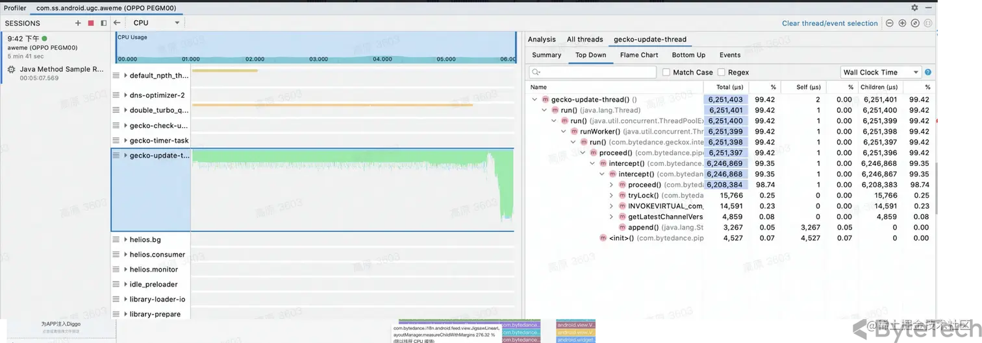The width and height of the screenshot is (982, 343).
Task: Open the help icon beside Wall Clock Time
Action: (x=928, y=73)
